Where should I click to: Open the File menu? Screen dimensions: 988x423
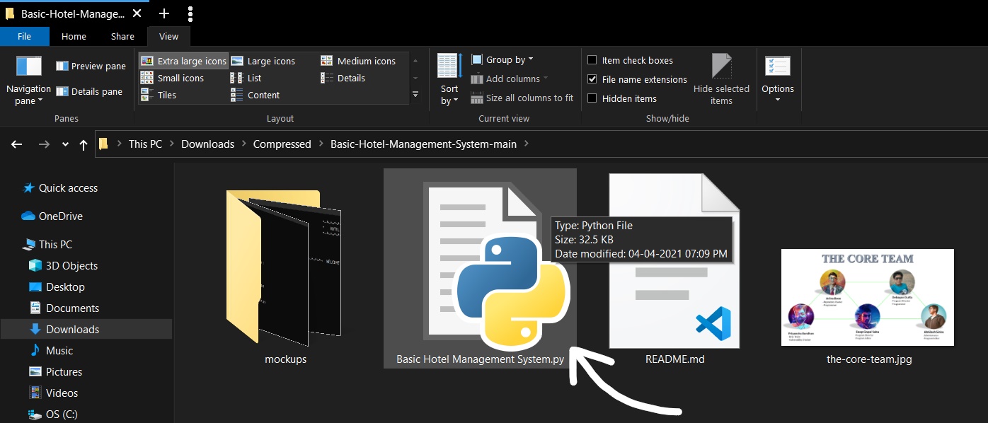pos(24,37)
